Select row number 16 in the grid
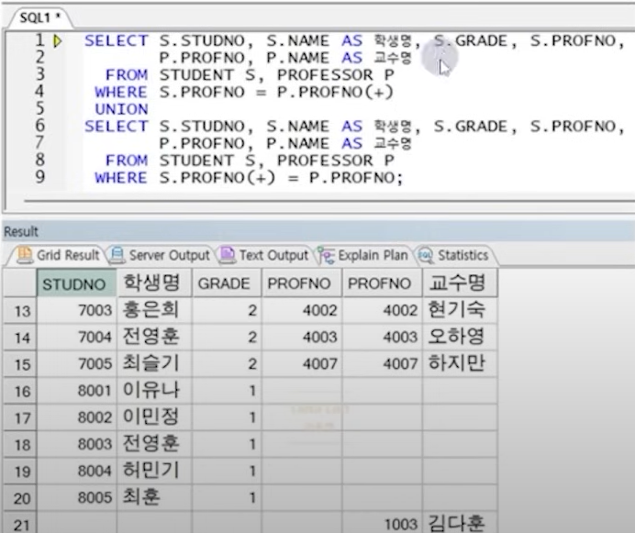This screenshot has width=635, height=533. 20,391
